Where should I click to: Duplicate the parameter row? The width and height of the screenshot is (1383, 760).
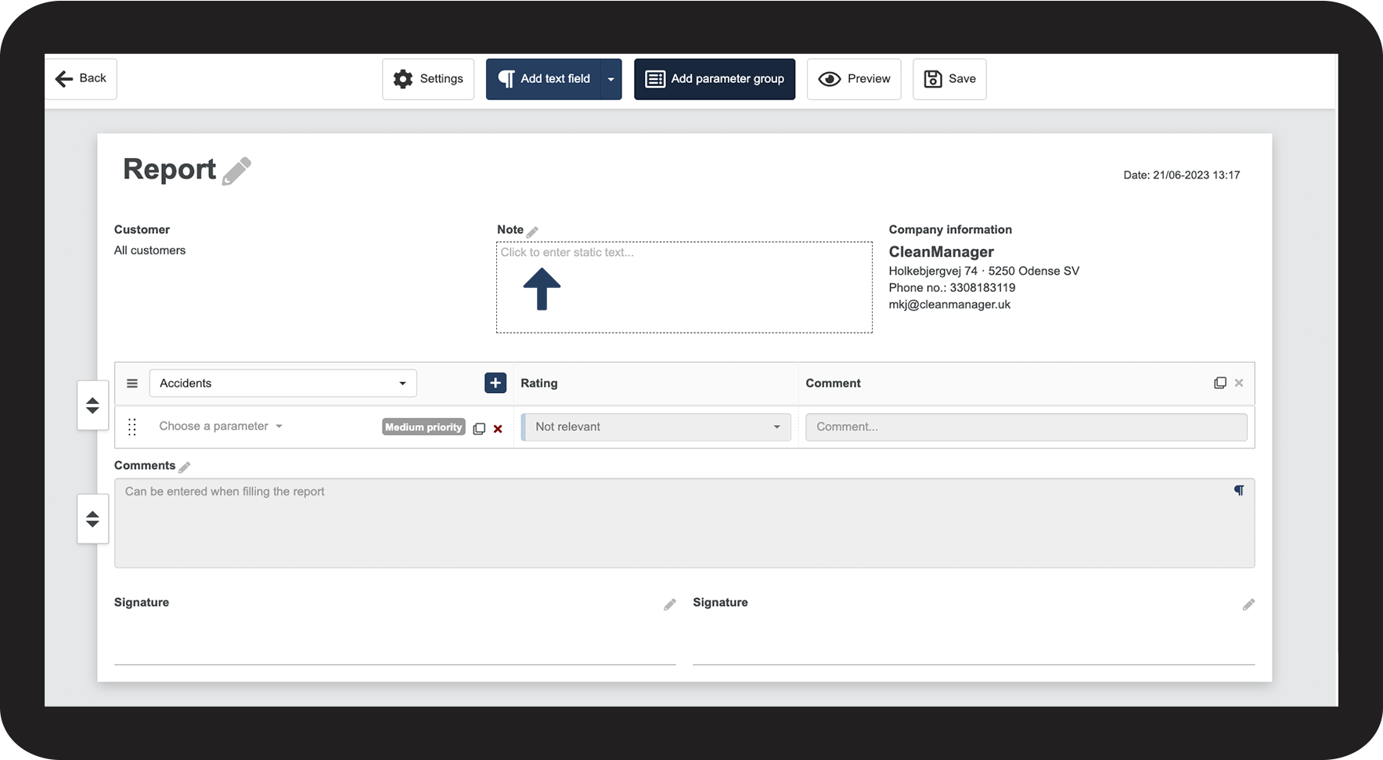[x=479, y=428]
